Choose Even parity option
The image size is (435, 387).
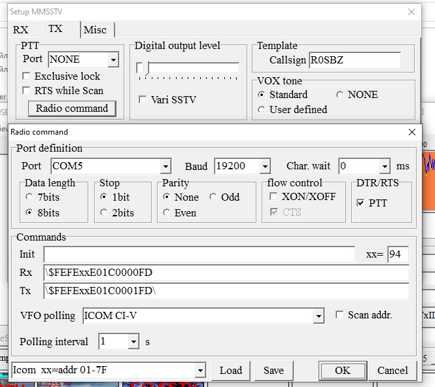167,212
